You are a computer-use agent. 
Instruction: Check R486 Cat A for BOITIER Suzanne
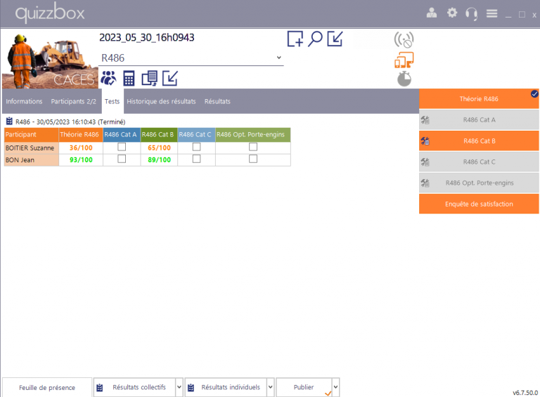[122, 148]
